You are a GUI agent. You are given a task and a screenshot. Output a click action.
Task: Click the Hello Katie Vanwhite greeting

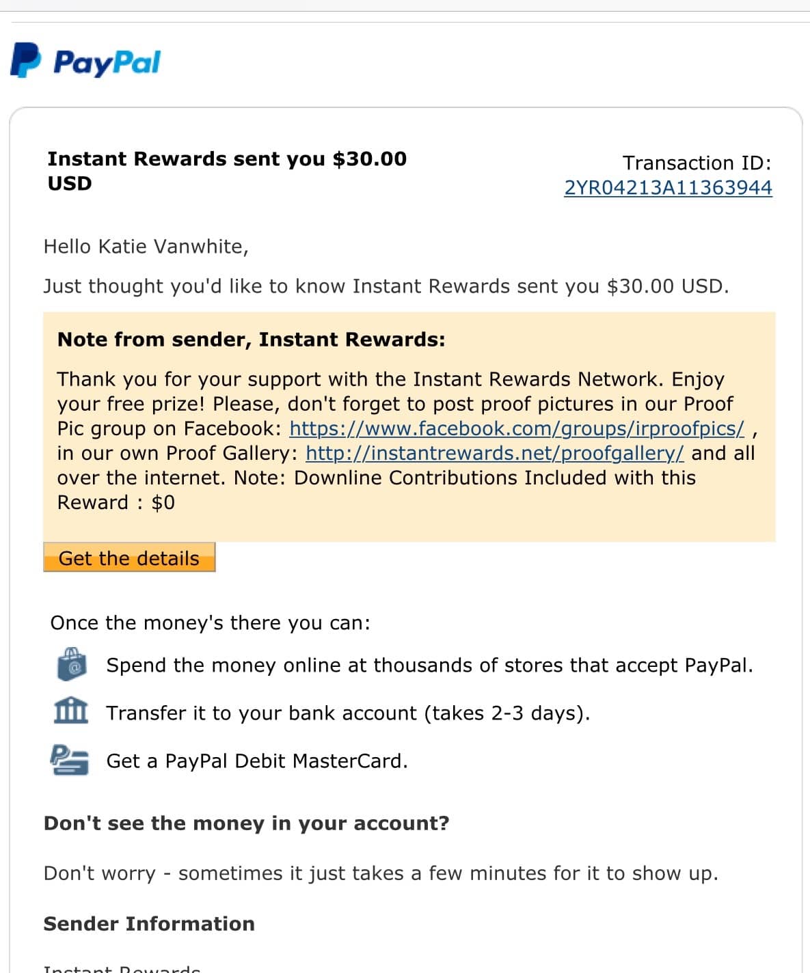146,247
